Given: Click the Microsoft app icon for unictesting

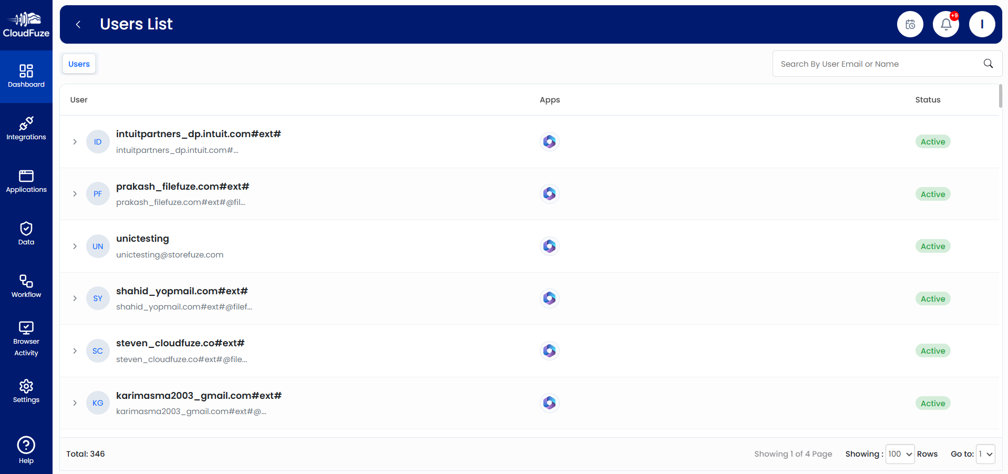Looking at the screenshot, I should pyautogui.click(x=549, y=246).
